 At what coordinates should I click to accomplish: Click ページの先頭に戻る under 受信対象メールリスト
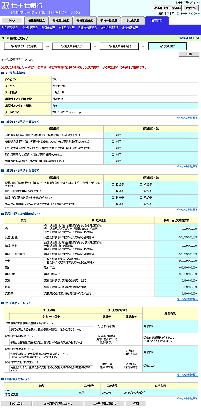pos(187,375)
